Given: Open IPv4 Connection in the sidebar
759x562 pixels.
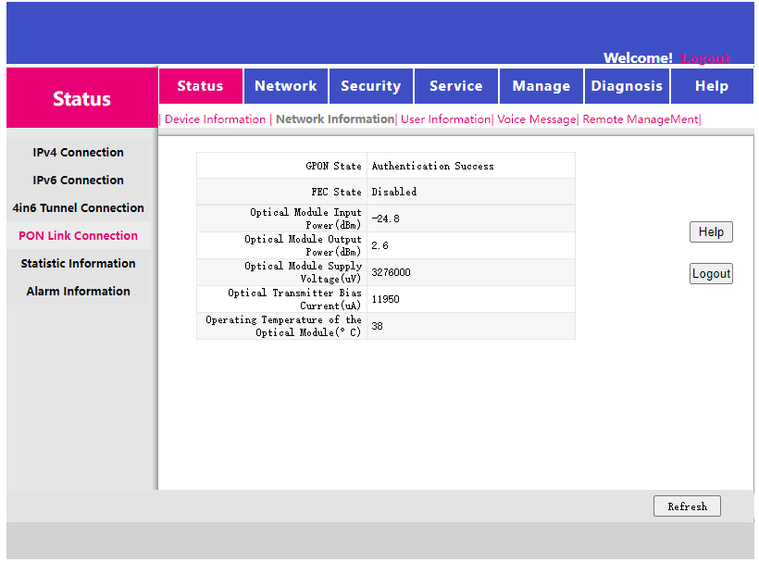Looking at the screenshot, I should click(x=78, y=153).
